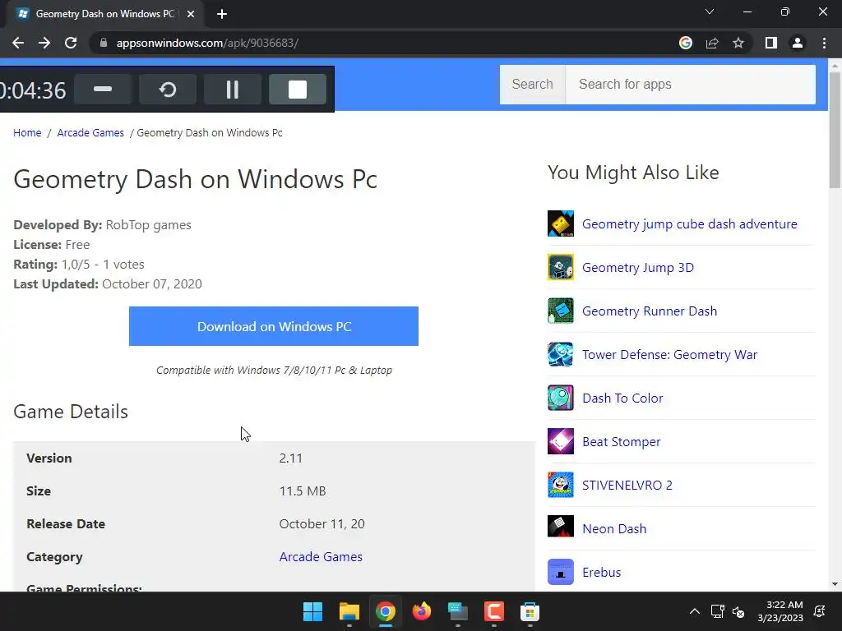The width and height of the screenshot is (842, 631).
Task: Open the Arcade Games breadcrumb link
Action: [x=90, y=132]
